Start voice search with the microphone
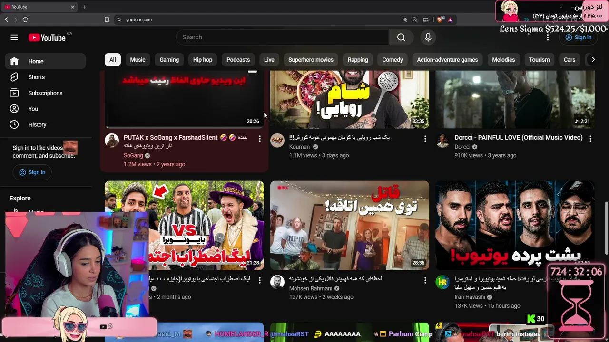 coord(428,38)
